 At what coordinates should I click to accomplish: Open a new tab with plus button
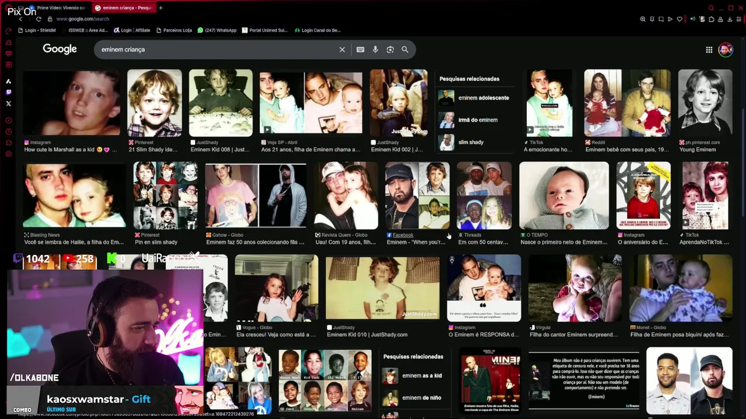pos(161,8)
